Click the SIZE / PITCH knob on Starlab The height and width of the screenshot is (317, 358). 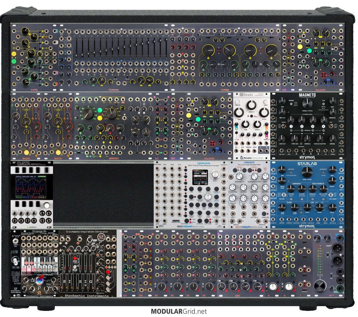coord(307,172)
